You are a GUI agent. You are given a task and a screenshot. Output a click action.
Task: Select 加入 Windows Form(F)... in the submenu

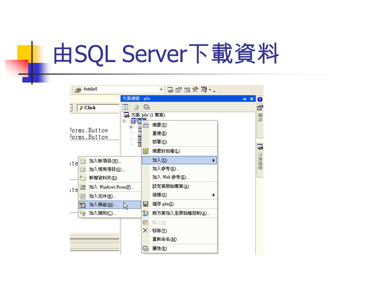pyautogui.click(x=110, y=187)
